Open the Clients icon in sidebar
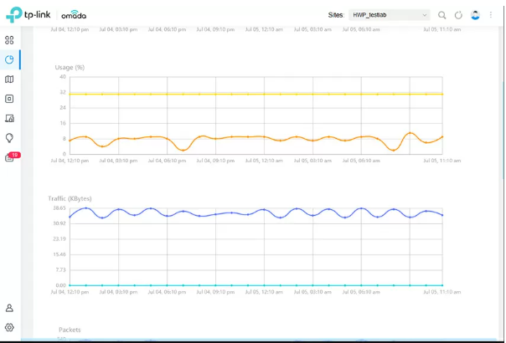The width and height of the screenshot is (506, 343). click(9, 119)
